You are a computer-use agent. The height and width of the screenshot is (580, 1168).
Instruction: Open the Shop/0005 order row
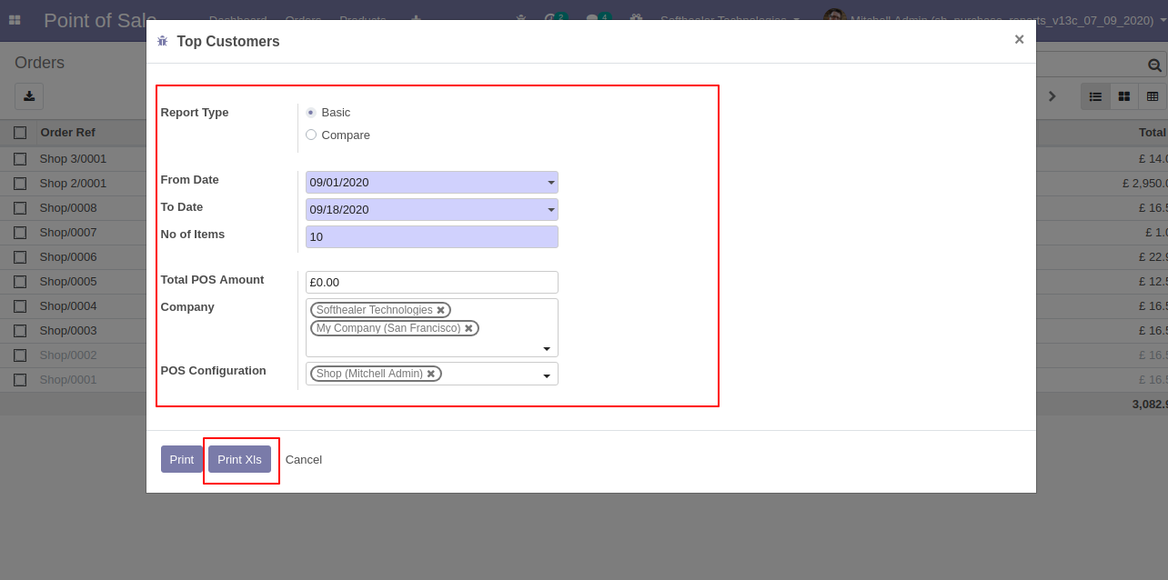pyautogui.click(x=68, y=281)
